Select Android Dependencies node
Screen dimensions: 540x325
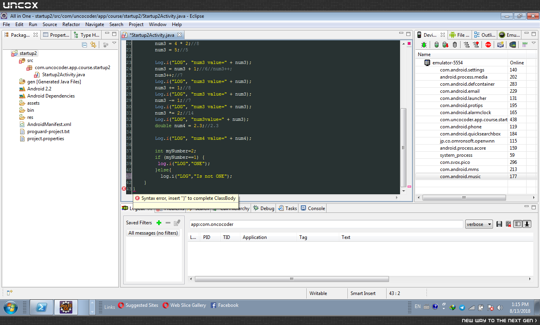click(x=47, y=96)
